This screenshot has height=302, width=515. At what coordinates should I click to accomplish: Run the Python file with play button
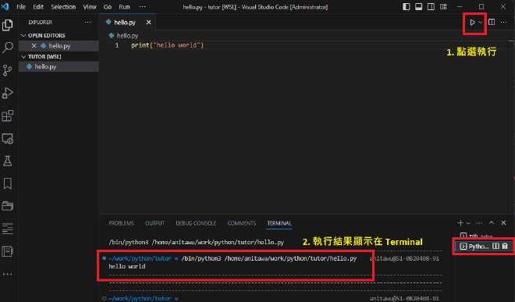472,23
